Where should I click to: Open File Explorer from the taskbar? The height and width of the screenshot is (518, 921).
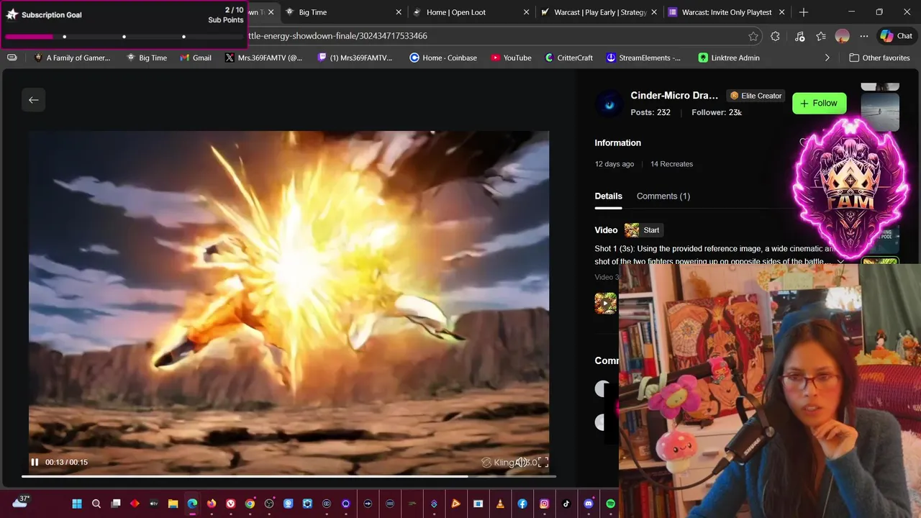coord(173,504)
